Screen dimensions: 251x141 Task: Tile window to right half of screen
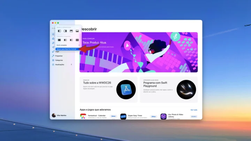tap(65, 31)
